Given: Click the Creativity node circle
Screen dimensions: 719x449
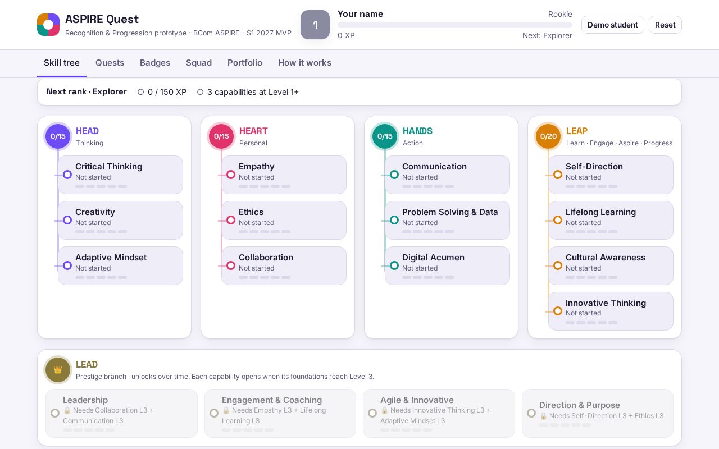Looking at the screenshot, I should click(x=67, y=220).
